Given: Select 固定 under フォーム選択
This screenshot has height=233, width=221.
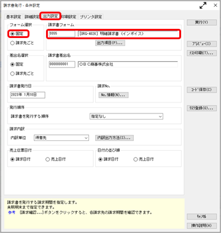Looking at the screenshot, I should 17,34.
